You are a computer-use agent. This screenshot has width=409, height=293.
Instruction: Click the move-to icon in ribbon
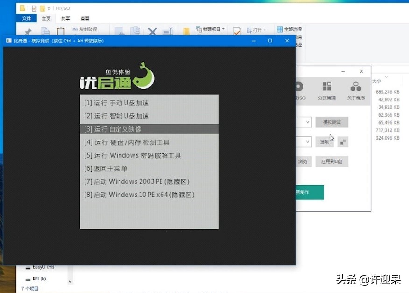120,31
